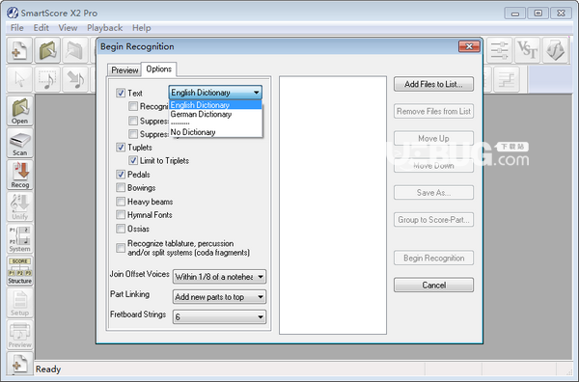Viewport: 579px width, 382px height.
Task: Select the Options tab
Action: [x=159, y=69]
